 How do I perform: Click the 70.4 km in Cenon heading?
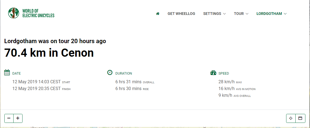49,53
